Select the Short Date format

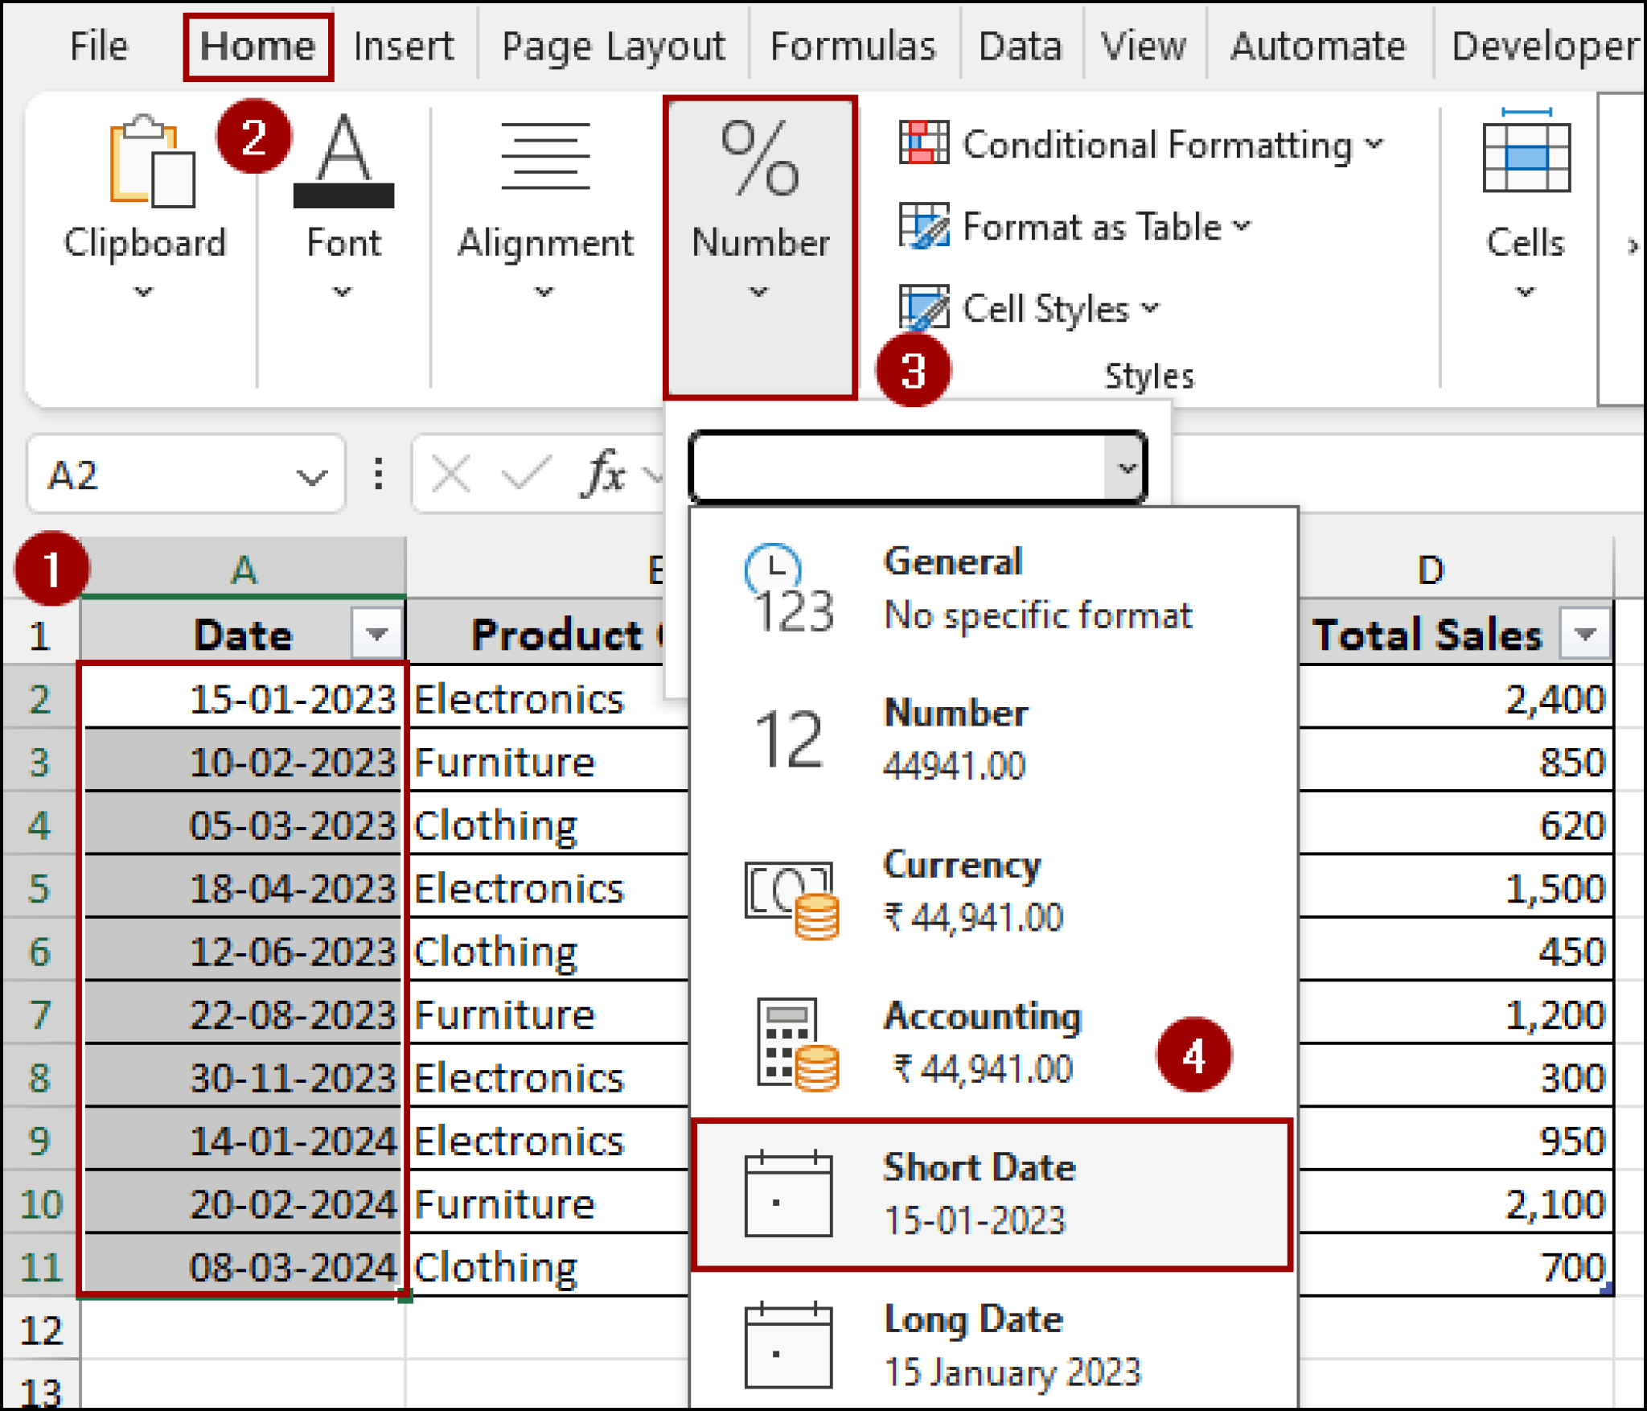click(x=977, y=1192)
